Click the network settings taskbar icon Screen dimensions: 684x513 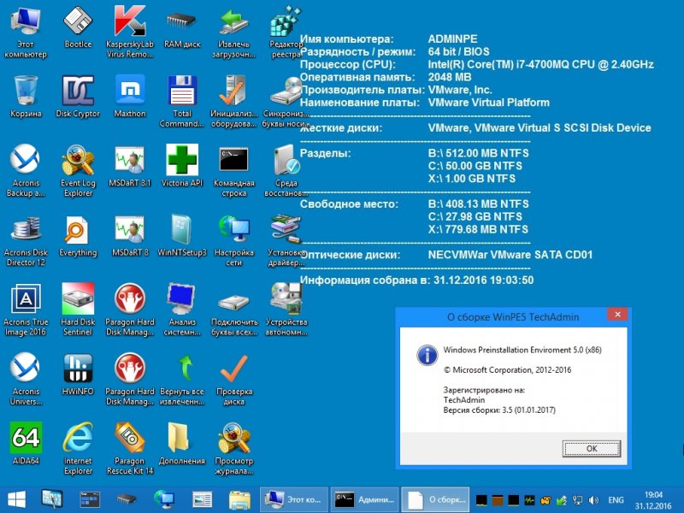click(164, 499)
